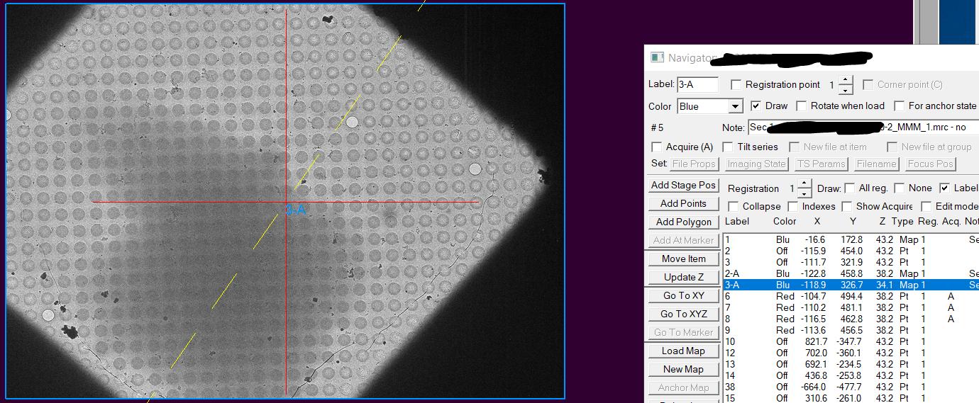Decrement the Registration spinner below Set row
The width and height of the screenshot is (979, 403).
click(x=804, y=193)
